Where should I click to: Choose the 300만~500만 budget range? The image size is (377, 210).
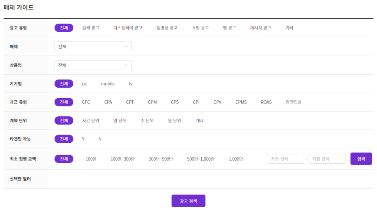[161, 159]
